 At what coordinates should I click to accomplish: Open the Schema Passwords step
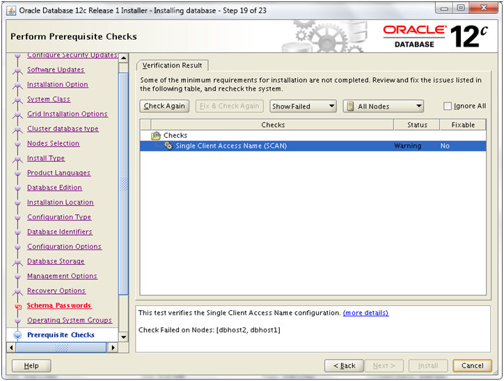[59, 306]
